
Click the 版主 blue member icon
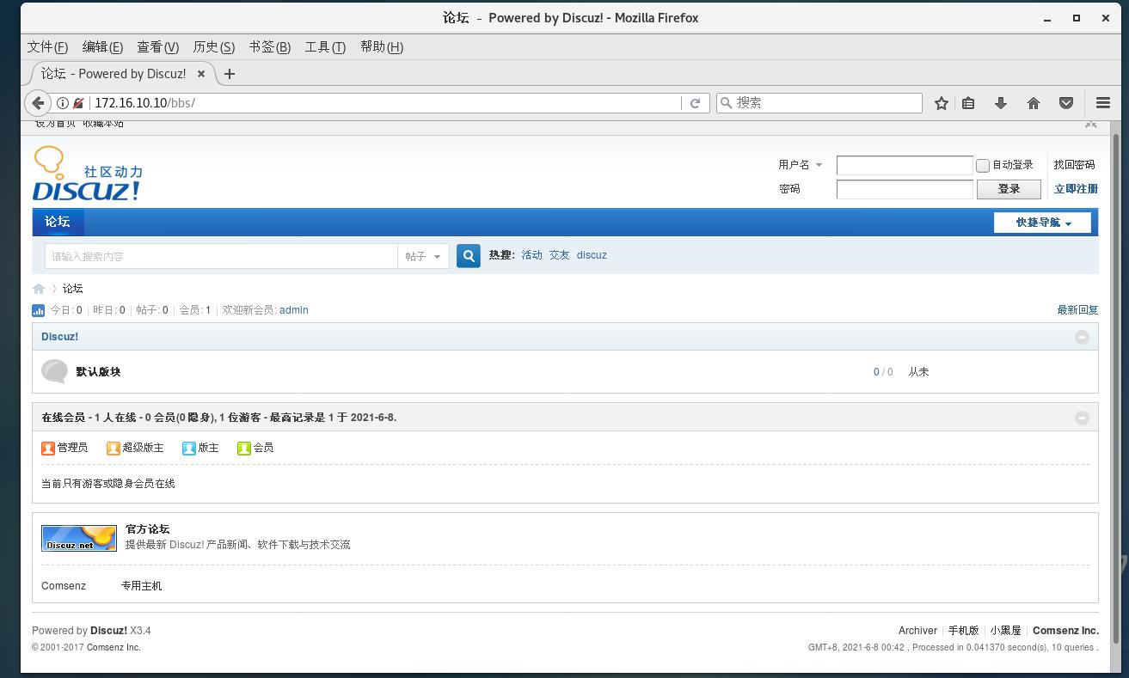point(189,448)
